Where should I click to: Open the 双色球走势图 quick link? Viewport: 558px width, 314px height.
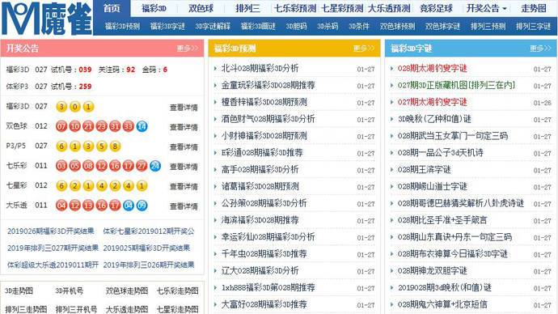(x=127, y=291)
